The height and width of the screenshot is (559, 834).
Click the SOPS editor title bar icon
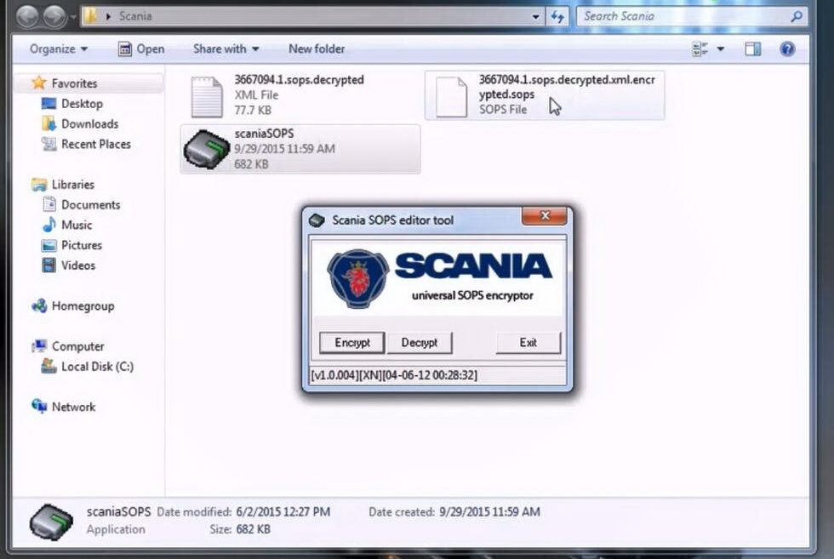(317, 220)
